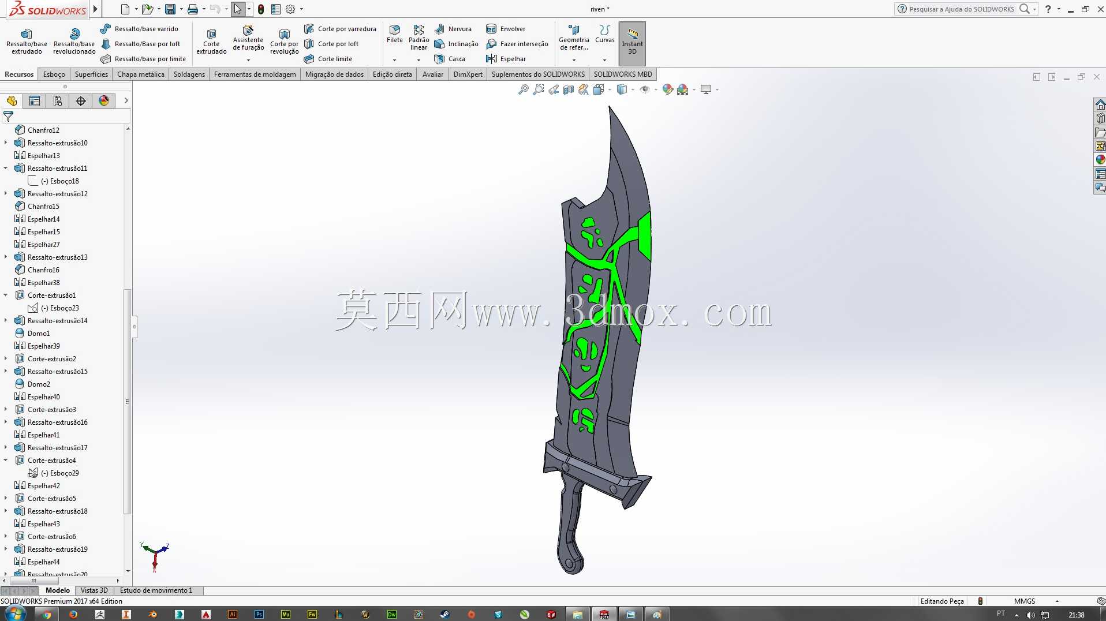Click the feature tree vertical scrollbar
The width and height of the screenshot is (1106, 621).
[128, 401]
